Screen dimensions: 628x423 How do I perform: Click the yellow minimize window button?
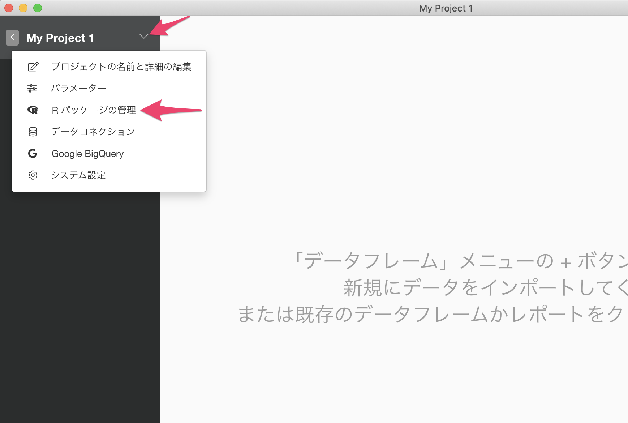(x=23, y=8)
